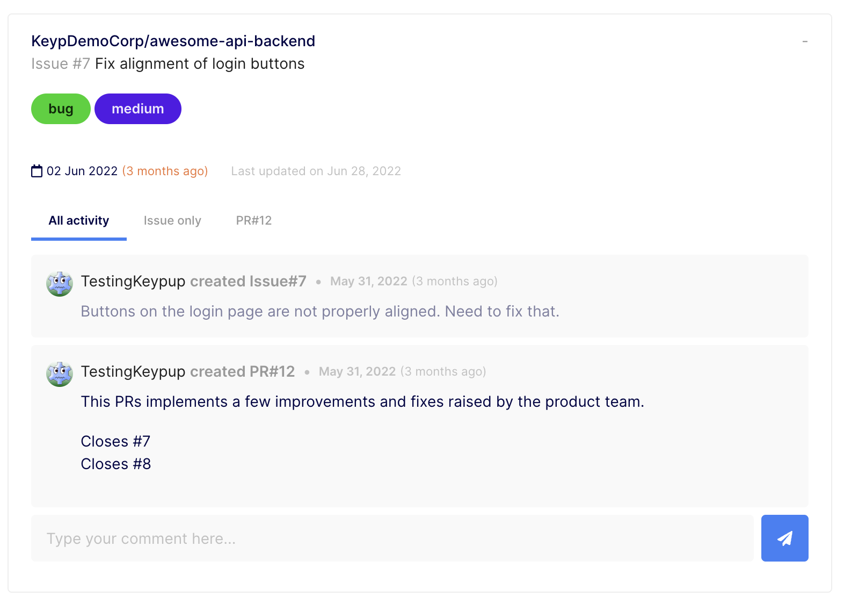The height and width of the screenshot is (604, 844).
Task: Switch to the All activity tab
Action: coord(79,221)
